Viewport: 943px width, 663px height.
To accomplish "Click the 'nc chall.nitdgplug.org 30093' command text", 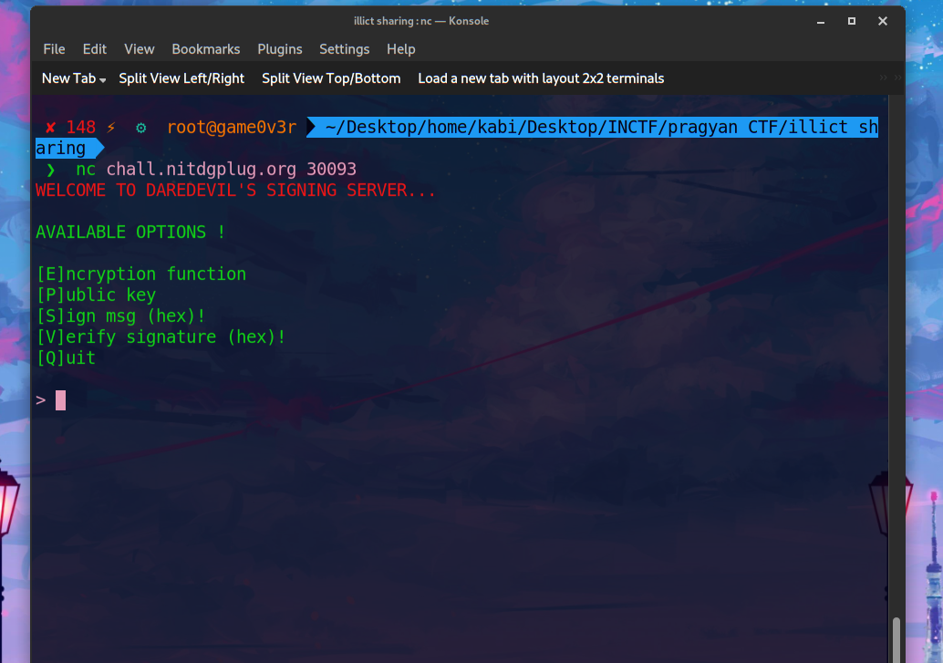I will [216, 169].
